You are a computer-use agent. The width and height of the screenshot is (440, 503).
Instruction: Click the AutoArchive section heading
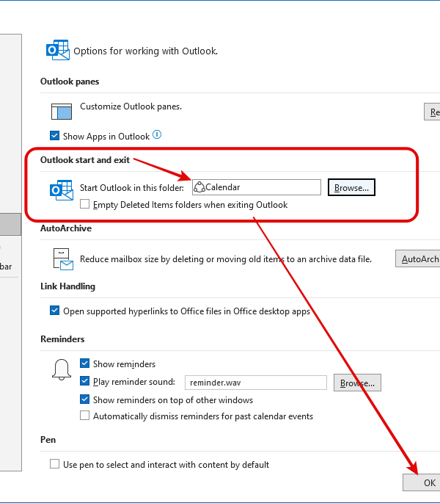point(66,228)
